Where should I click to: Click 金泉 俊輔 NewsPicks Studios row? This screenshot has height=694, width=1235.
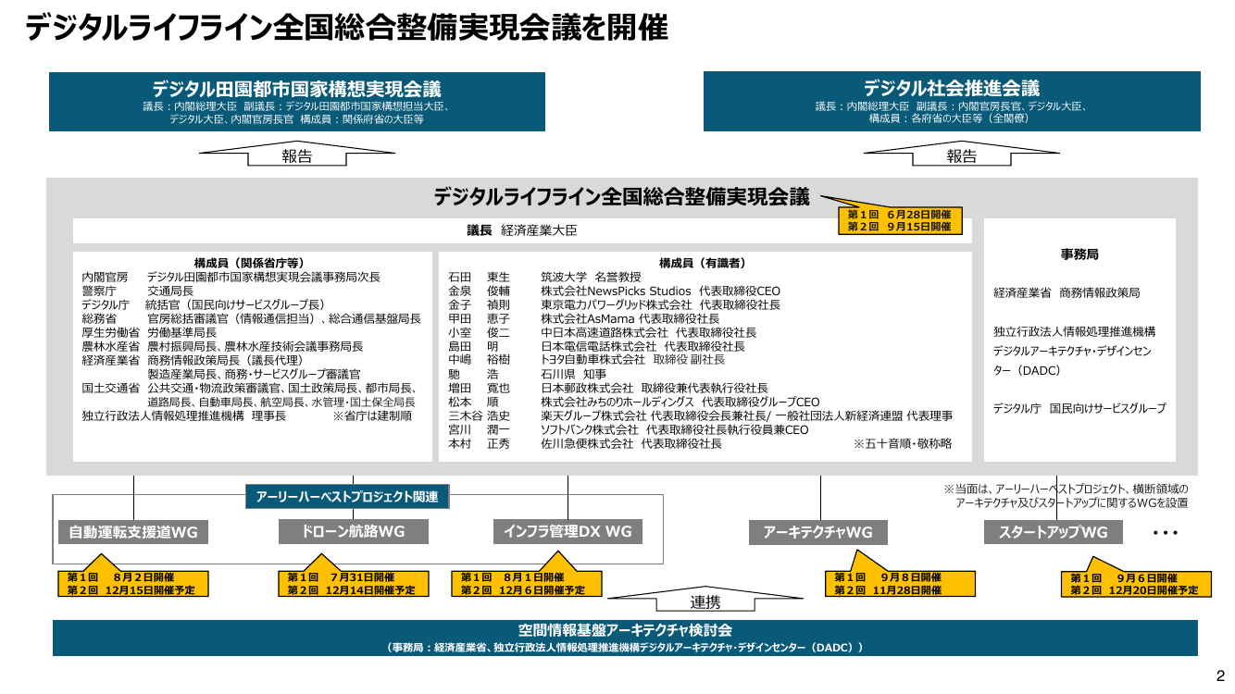(614, 291)
